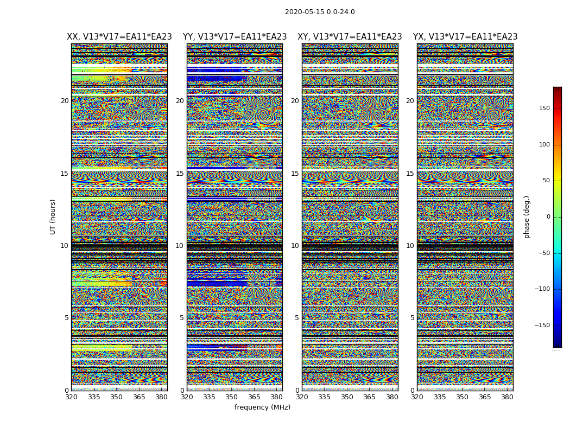Viewport: 570px width, 434px height.
Task: Pick the dark red top of colorbar
Action: [557, 90]
